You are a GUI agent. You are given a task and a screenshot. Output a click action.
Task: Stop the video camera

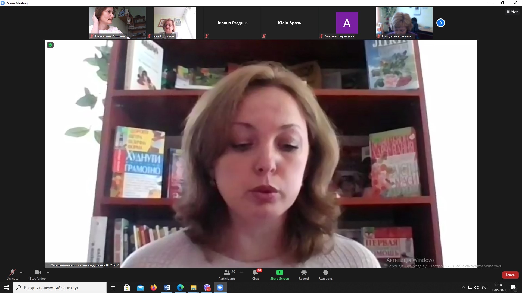click(38, 275)
